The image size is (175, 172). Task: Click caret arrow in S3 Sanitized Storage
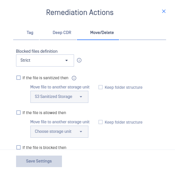click(x=81, y=97)
